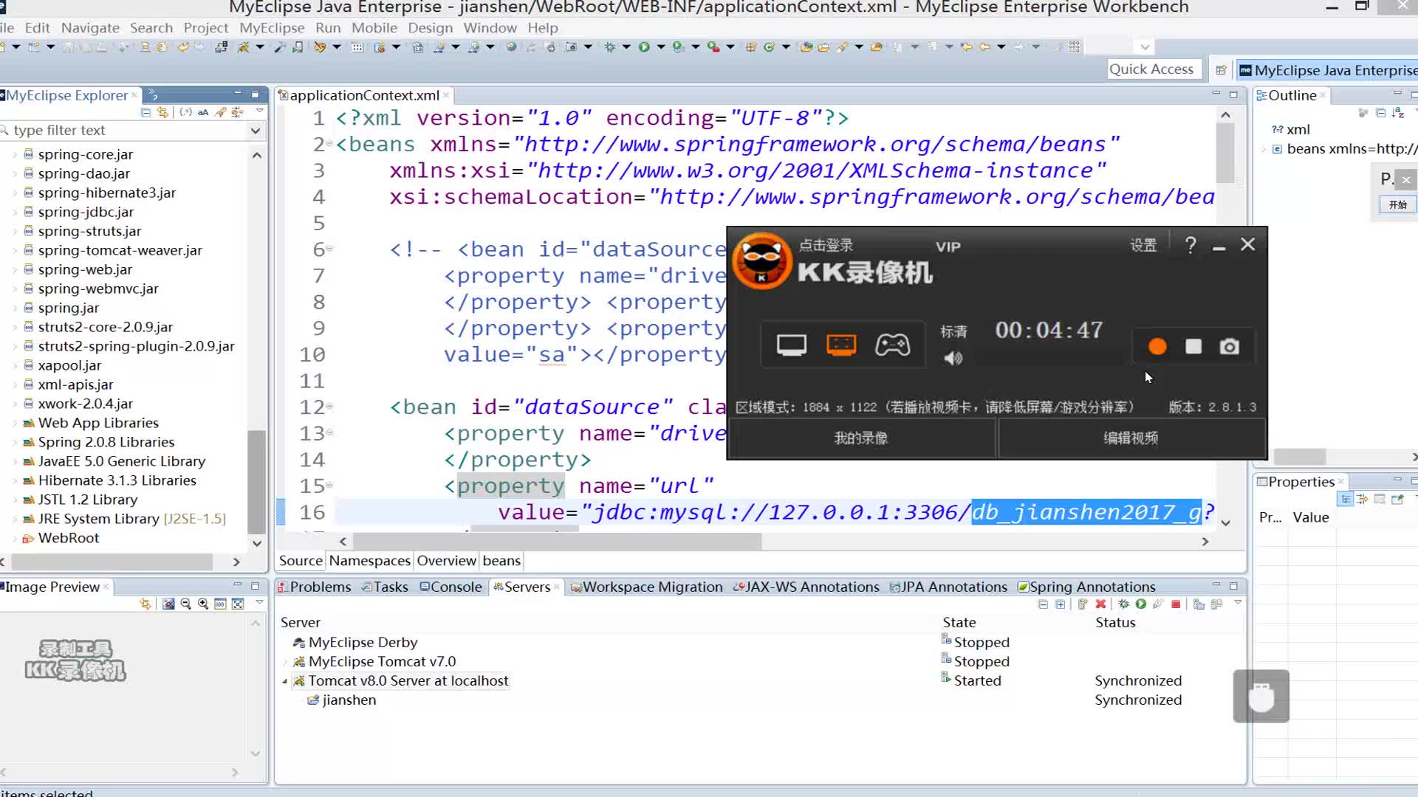
Task: Click the screenshot icon in KK recorder
Action: [1229, 345]
